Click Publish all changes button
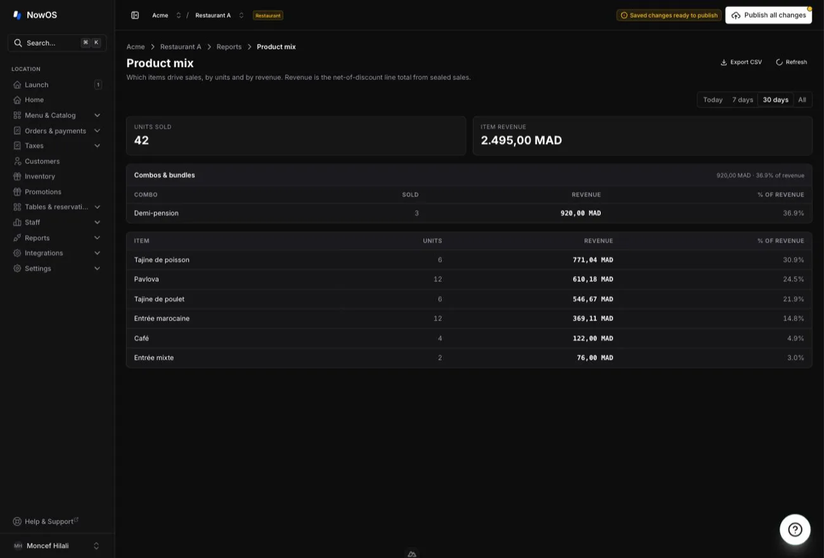The width and height of the screenshot is (824, 558). (768, 15)
